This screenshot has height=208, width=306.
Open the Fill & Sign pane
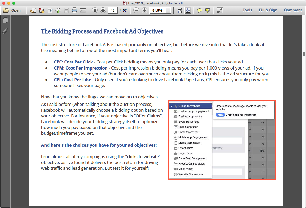[x=268, y=10]
